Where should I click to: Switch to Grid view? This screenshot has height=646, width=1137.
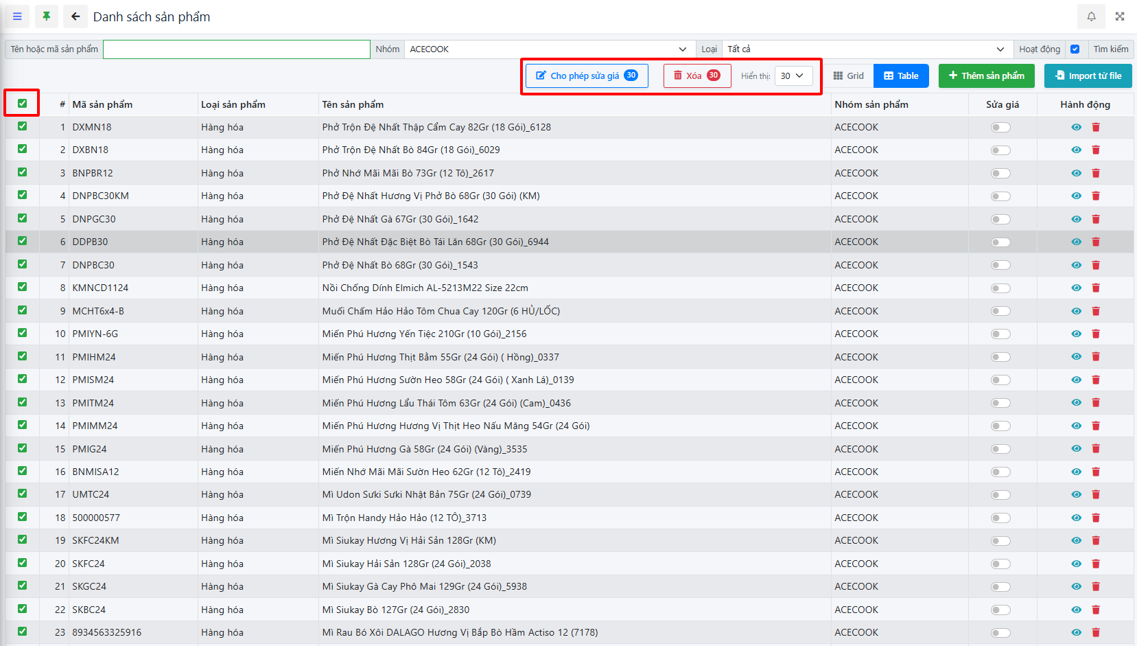point(849,76)
